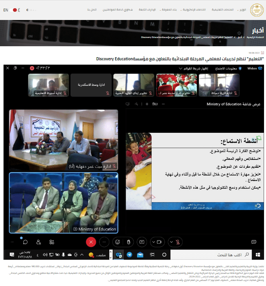Select the إدارة الزرقا دمياط video thumbnail

coord(219,85)
